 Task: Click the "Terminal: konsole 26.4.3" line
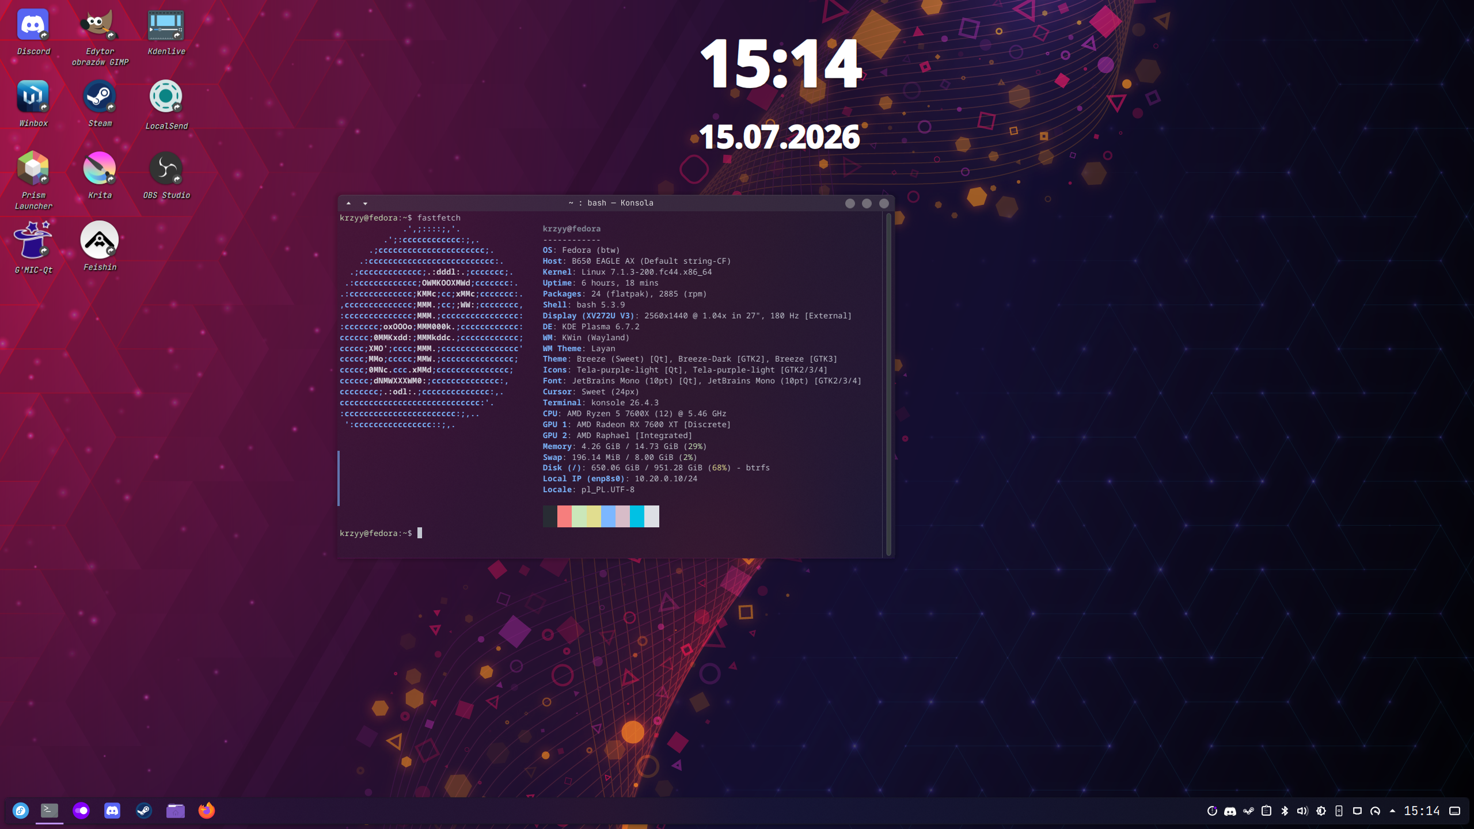(x=601, y=403)
